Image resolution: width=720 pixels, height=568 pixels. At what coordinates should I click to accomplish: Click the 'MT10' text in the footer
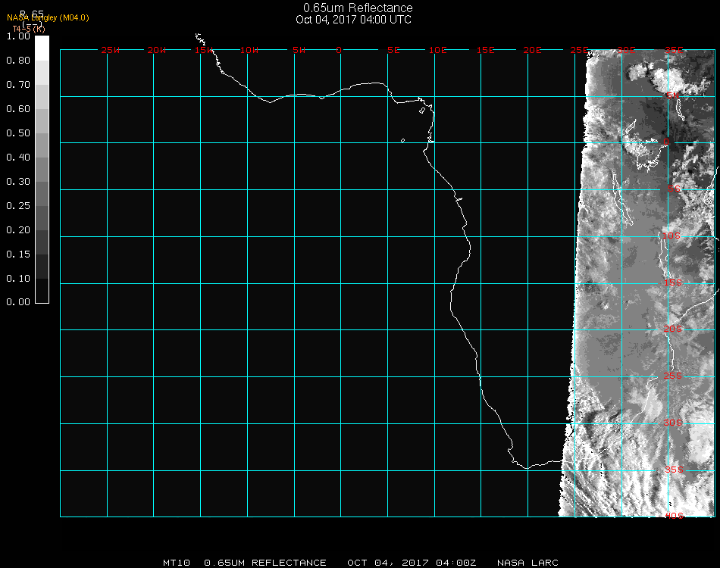[x=176, y=563]
